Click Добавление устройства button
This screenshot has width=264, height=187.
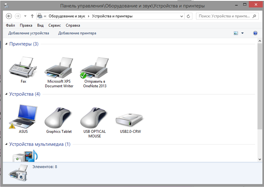[29, 33]
